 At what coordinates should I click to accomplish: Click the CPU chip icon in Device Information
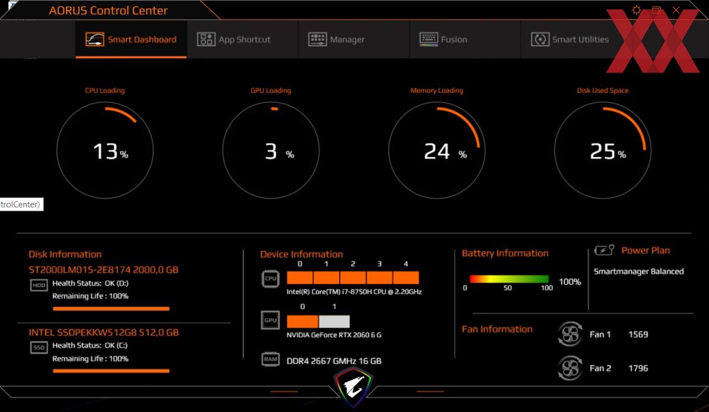coord(271,278)
